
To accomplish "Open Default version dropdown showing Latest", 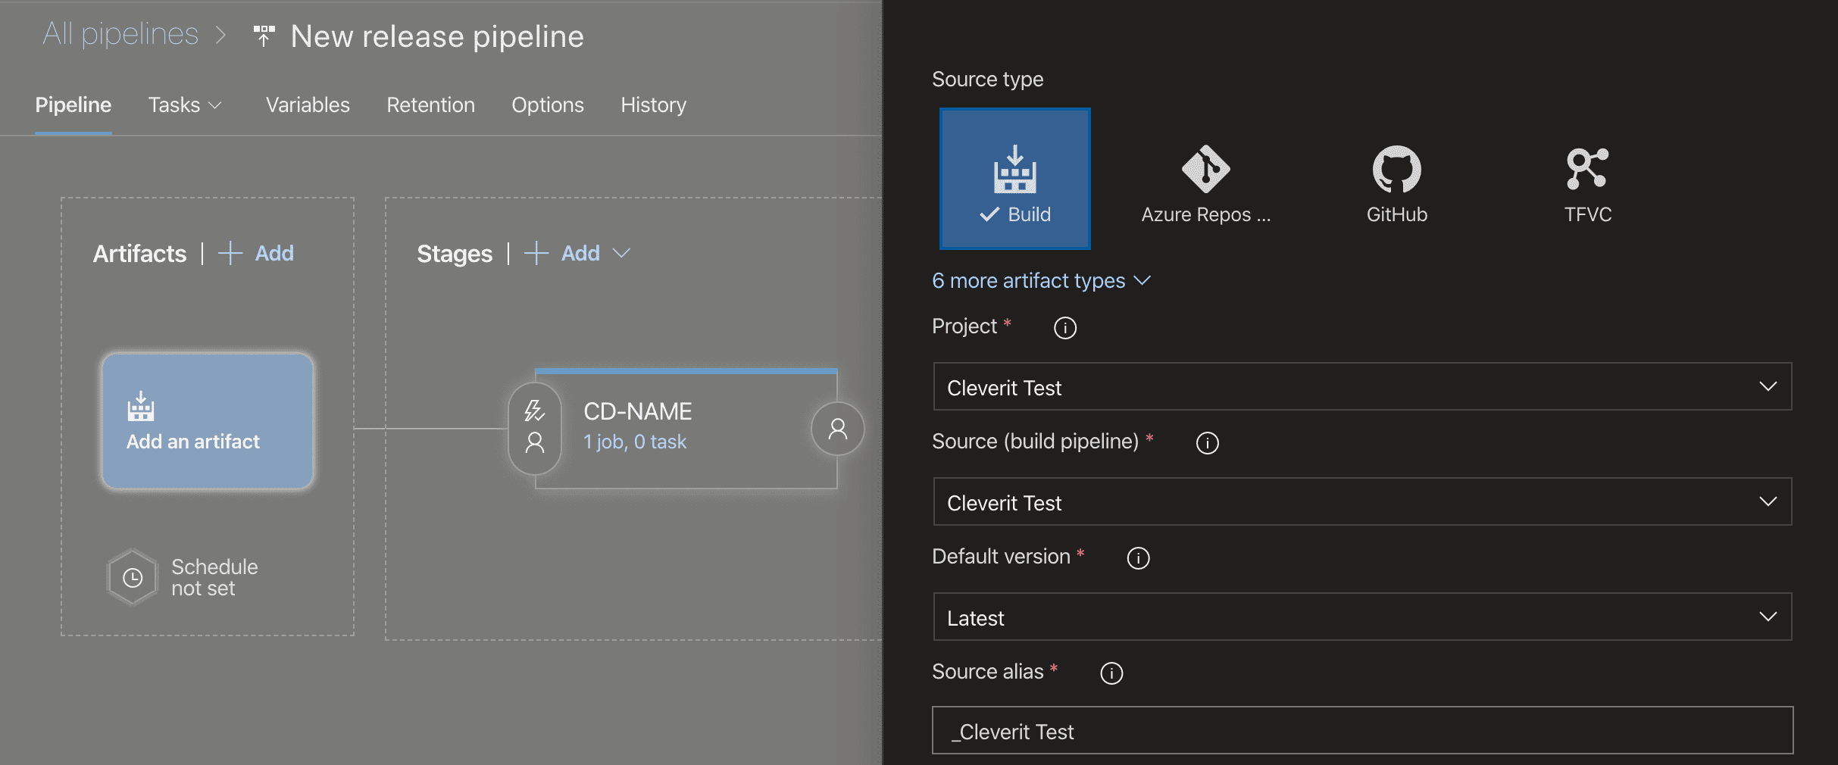I will coord(1361,617).
